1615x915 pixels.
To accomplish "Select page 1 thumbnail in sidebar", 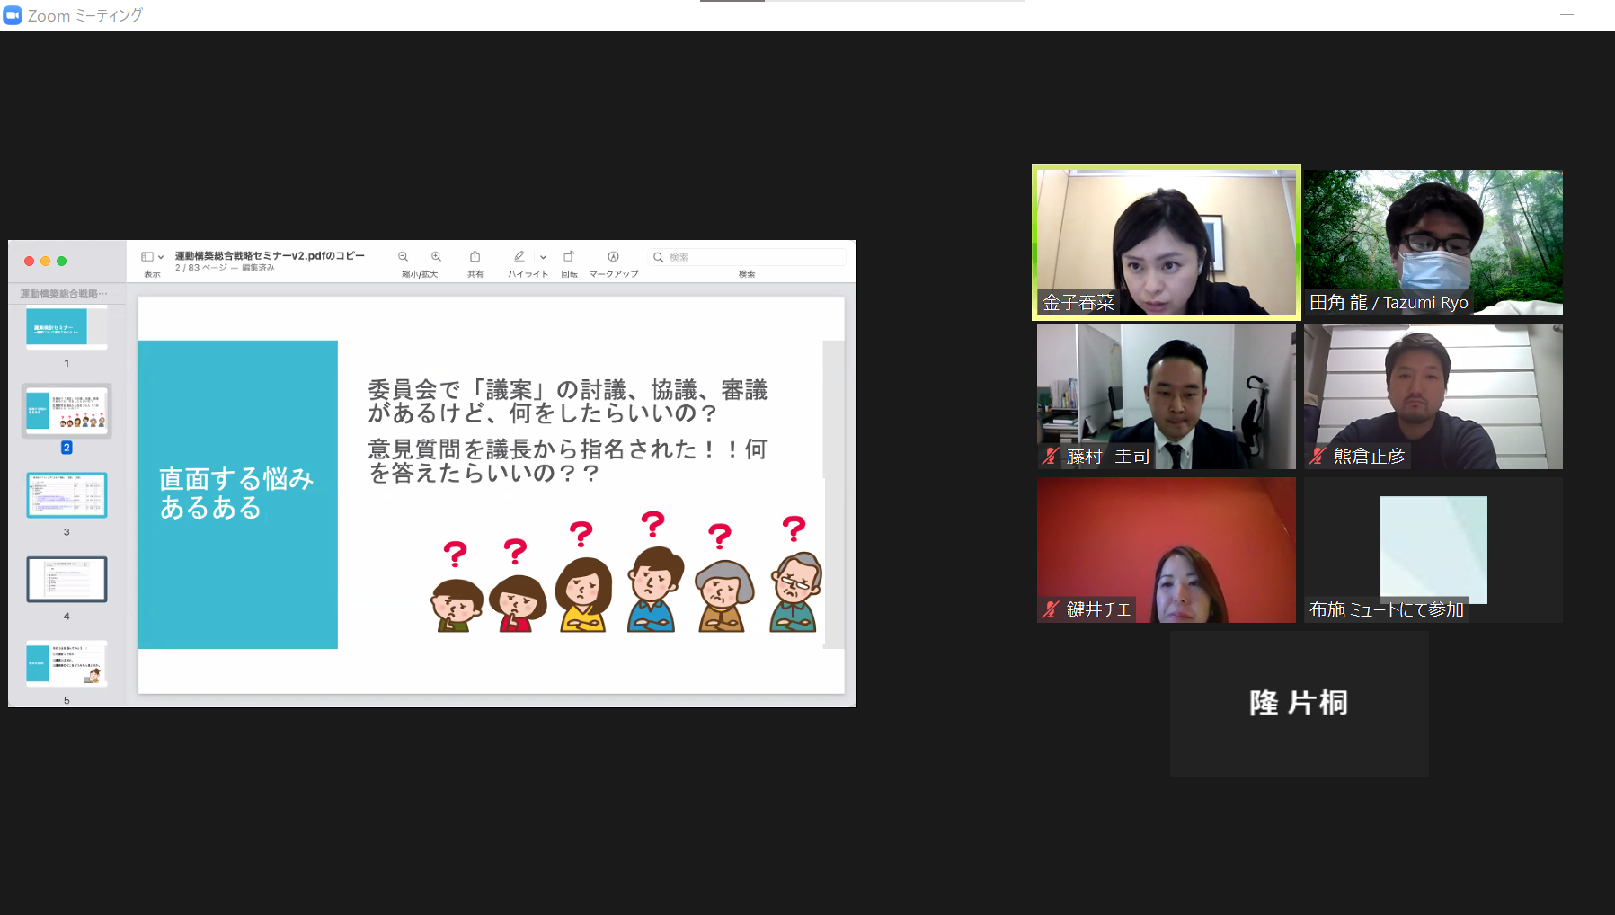I will point(67,328).
